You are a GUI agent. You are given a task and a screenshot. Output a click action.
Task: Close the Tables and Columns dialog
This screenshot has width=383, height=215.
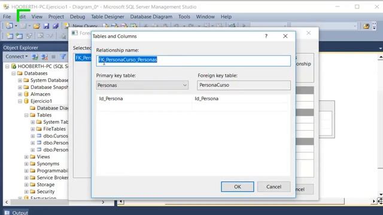click(x=285, y=36)
